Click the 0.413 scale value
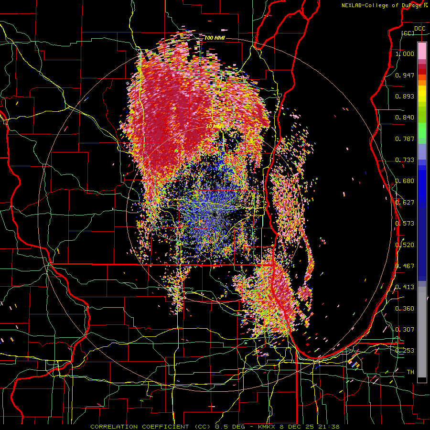The height and width of the screenshot is (430, 430). pyautogui.click(x=405, y=287)
